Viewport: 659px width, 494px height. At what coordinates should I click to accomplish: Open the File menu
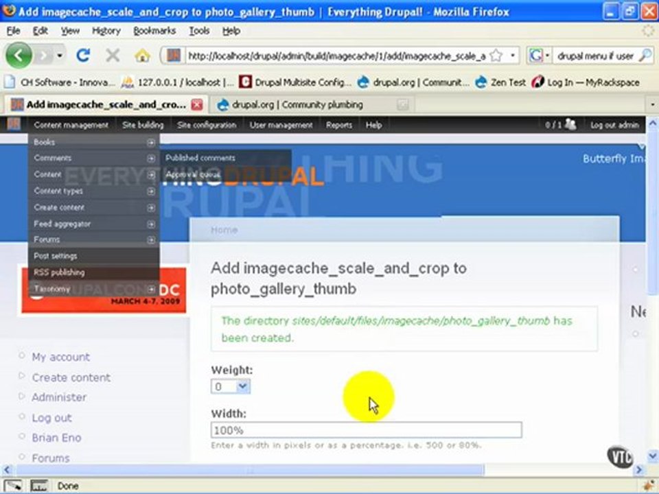coord(13,31)
